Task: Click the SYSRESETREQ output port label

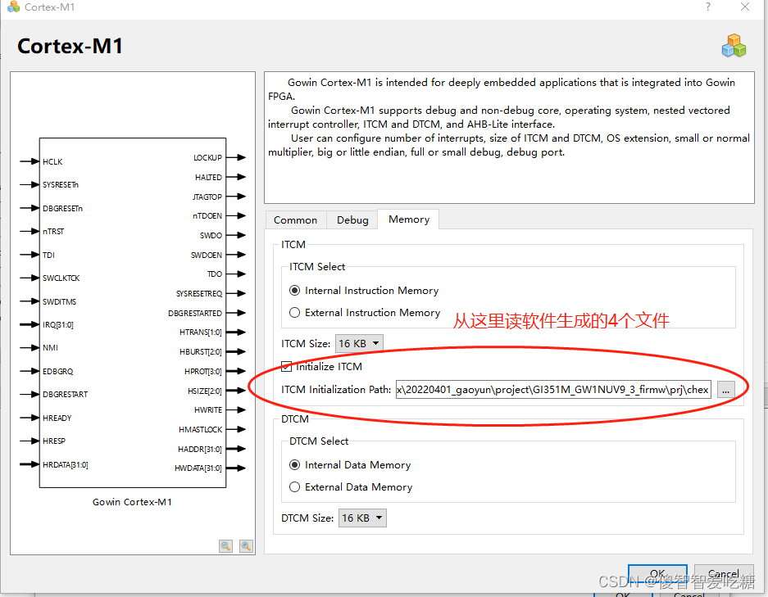Action: click(x=199, y=294)
